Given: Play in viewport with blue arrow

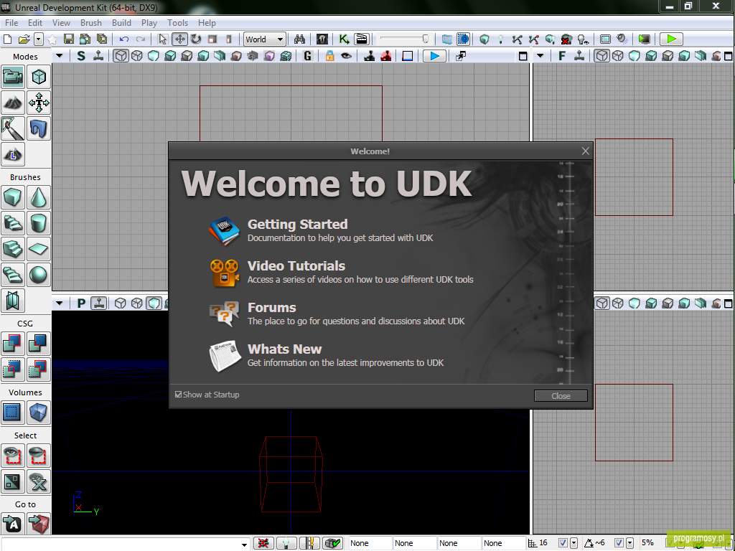Looking at the screenshot, I should coord(434,56).
